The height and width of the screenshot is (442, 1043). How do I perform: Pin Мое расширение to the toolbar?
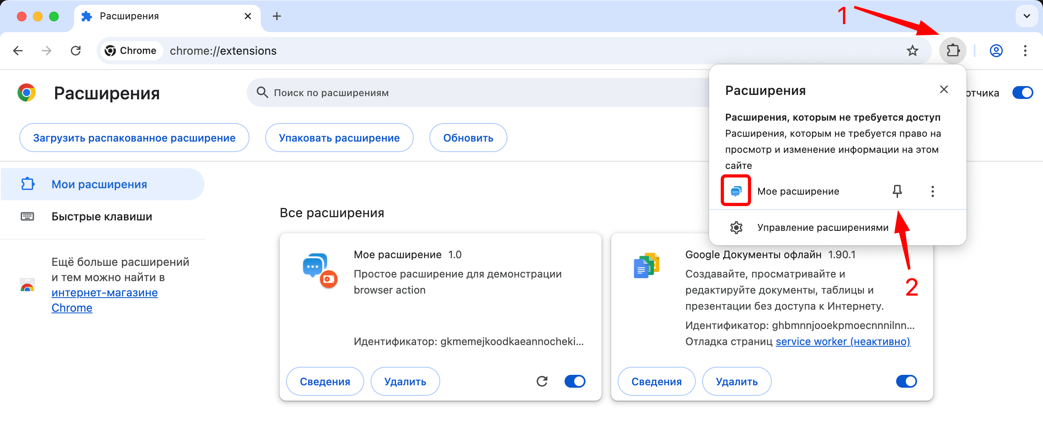(897, 191)
